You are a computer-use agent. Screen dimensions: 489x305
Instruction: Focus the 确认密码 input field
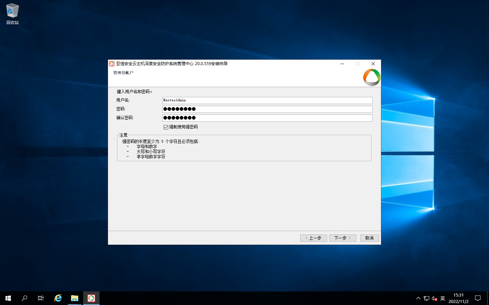click(x=267, y=118)
